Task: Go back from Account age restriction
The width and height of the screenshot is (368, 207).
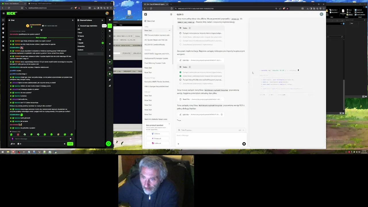Action: [x=78, y=26]
